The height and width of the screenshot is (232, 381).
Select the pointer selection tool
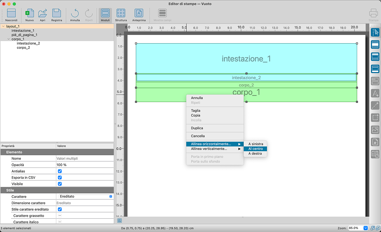click(x=375, y=32)
